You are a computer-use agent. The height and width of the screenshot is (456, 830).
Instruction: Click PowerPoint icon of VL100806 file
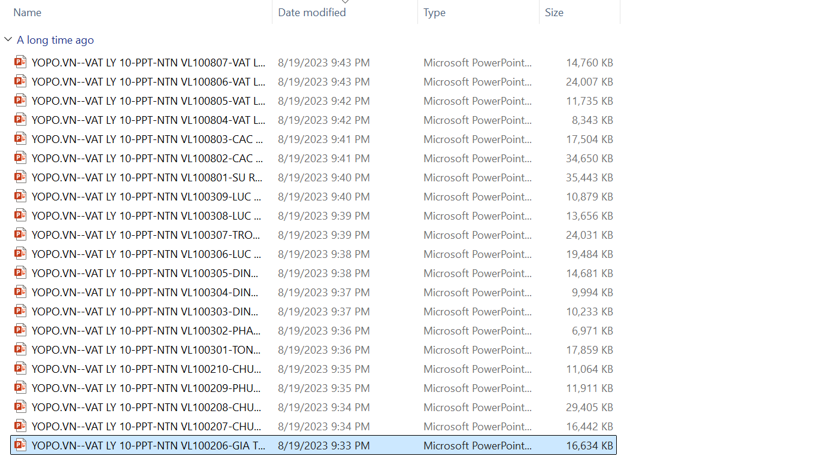pyautogui.click(x=20, y=81)
